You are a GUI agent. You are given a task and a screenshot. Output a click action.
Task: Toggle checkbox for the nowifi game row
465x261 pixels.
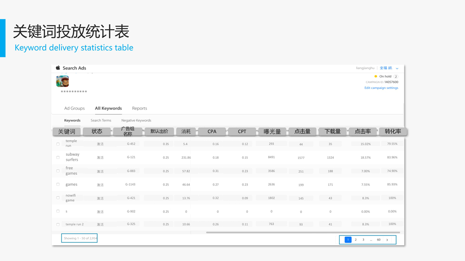pyautogui.click(x=58, y=198)
